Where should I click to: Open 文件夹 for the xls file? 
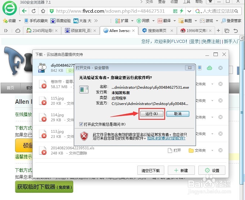pyautogui.click(x=197, y=151)
